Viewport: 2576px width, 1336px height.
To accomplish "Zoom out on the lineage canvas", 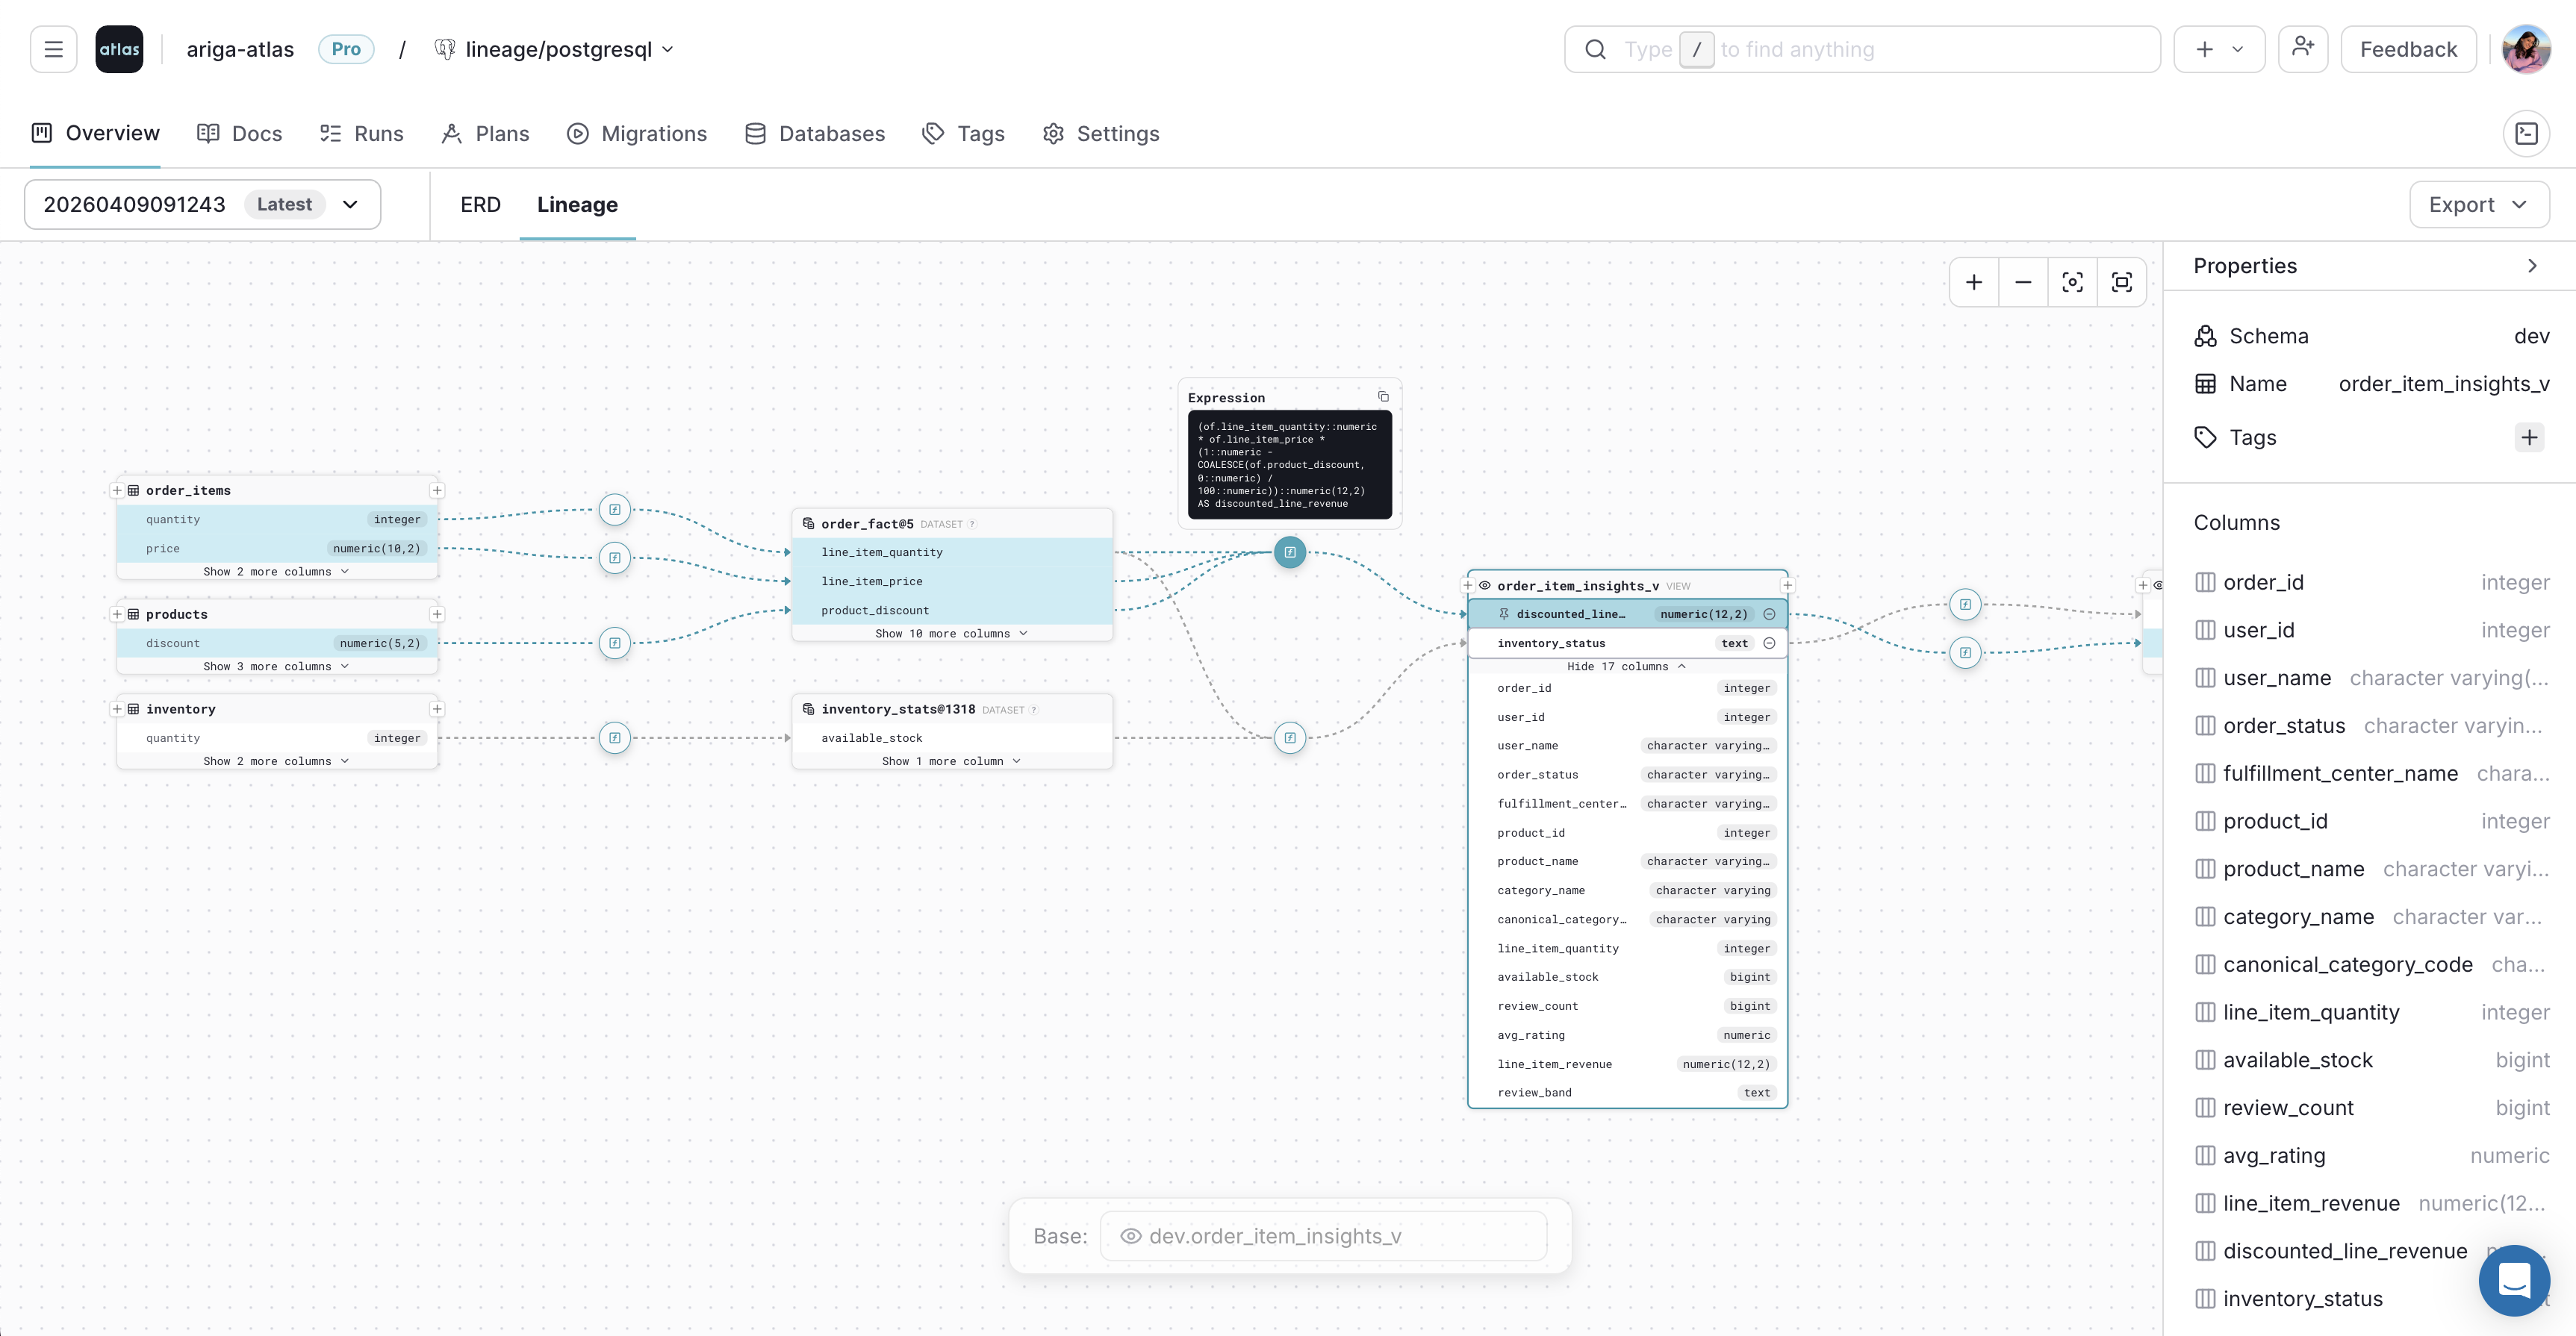I will [2023, 281].
